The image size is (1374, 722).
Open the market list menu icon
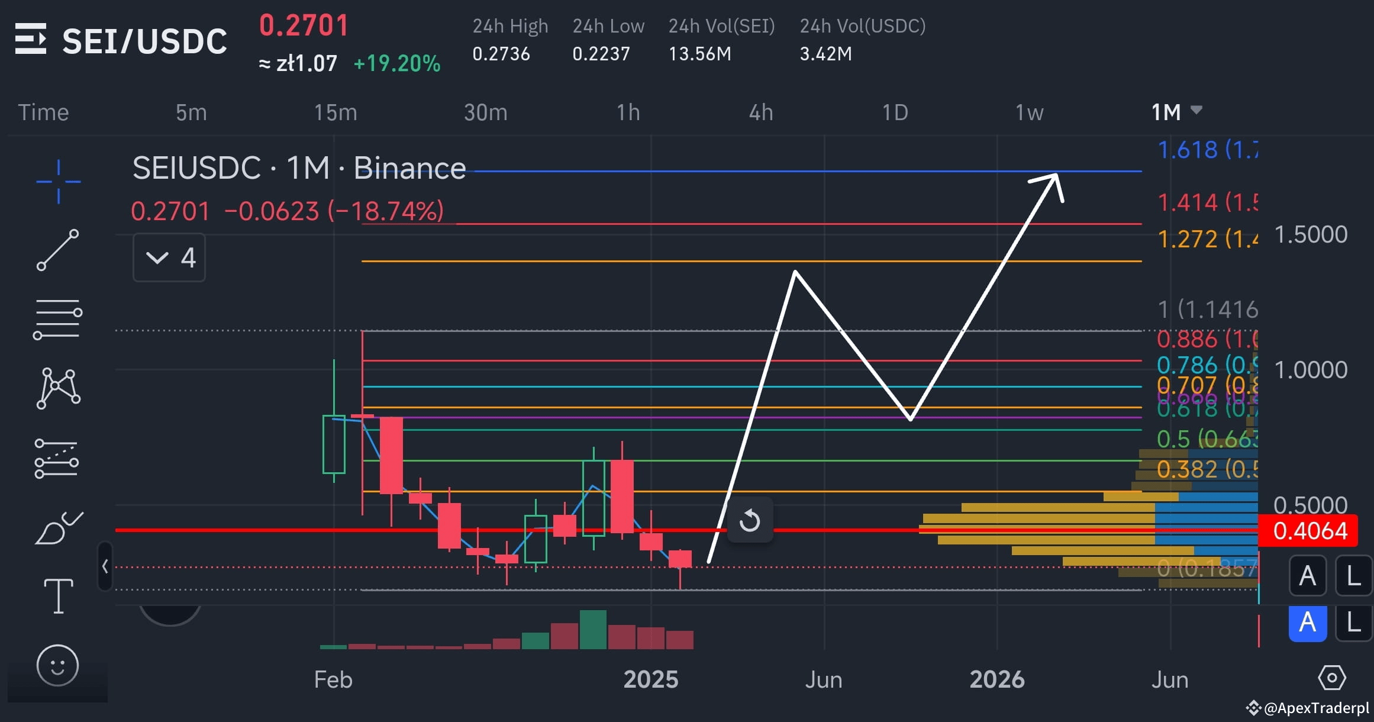tap(31, 39)
